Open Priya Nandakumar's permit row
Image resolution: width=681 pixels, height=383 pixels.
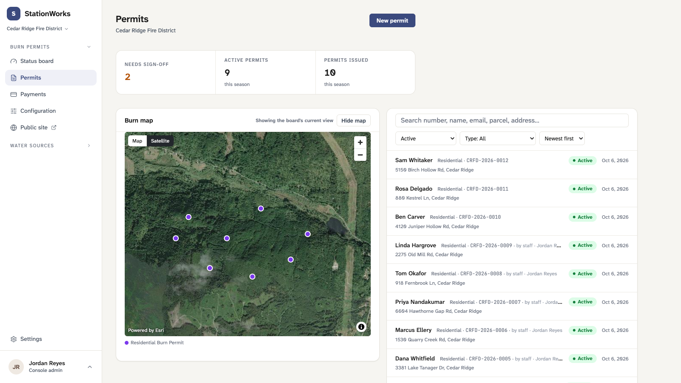pyautogui.click(x=512, y=306)
